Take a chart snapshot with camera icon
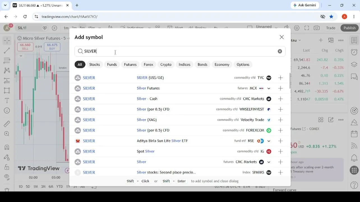The height and width of the screenshot is (202, 360). [317, 28]
